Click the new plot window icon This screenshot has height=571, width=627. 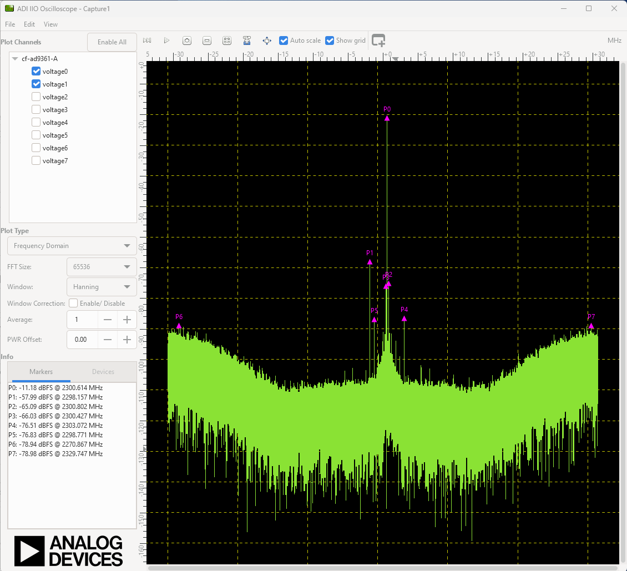pos(378,41)
